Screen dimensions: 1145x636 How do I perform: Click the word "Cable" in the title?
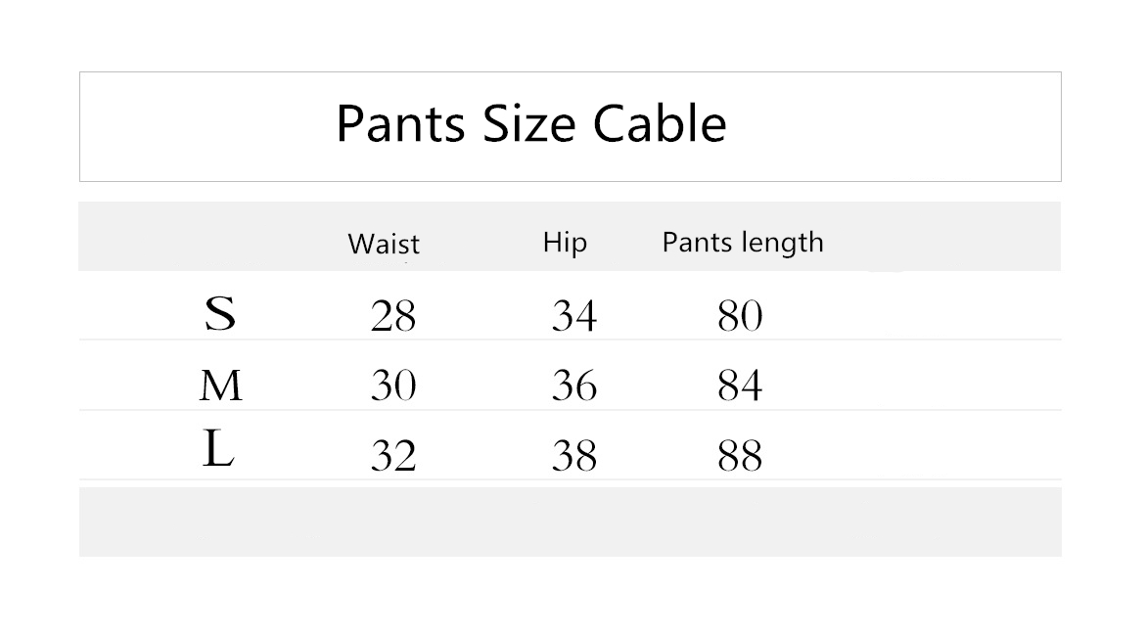click(x=660, y=124)
